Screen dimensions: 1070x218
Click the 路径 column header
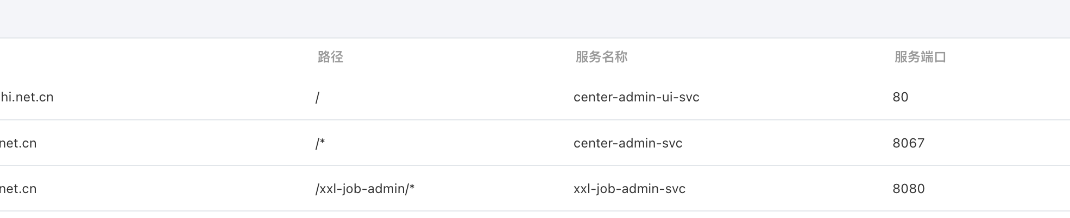pos(330,57)
